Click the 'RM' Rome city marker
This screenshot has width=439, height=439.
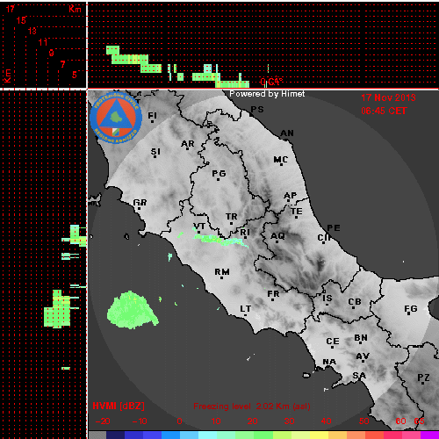click(x=222, y=273)
